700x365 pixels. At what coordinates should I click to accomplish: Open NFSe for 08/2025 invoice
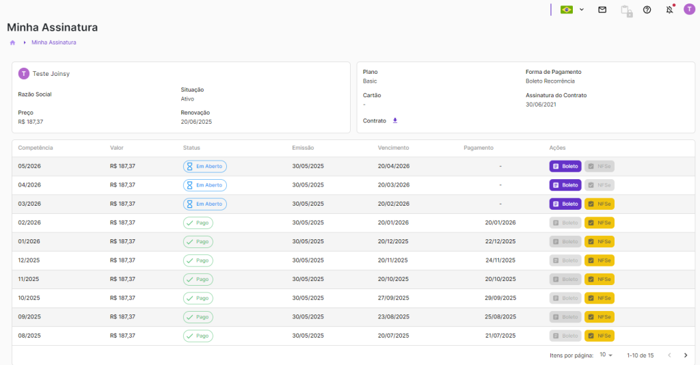[600, 336]
